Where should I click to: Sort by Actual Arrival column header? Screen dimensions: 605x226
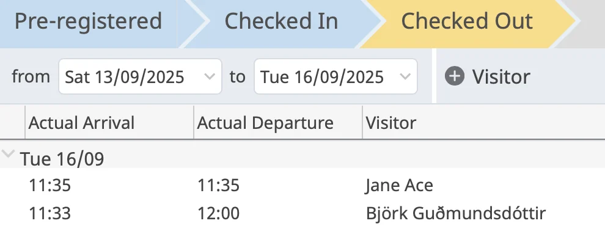coord(109,123)
